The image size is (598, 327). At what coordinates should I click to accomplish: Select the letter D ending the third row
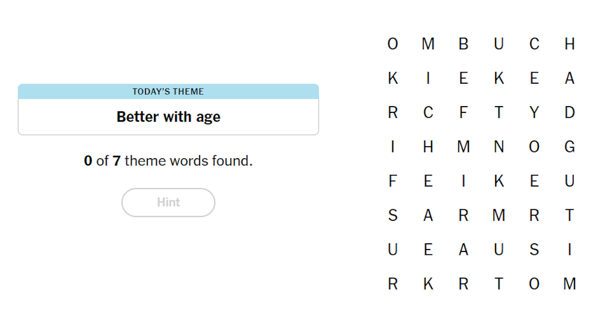click(570, 112)
